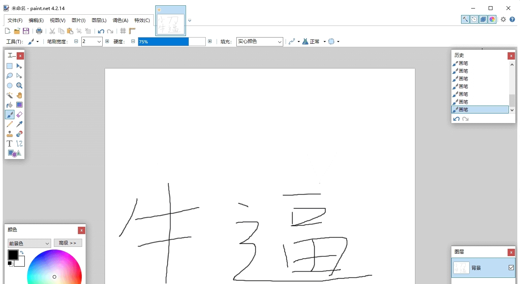This screenshot has width=520, height=284.
Task: Open the 调色 menu
Action: click(120, 20)
